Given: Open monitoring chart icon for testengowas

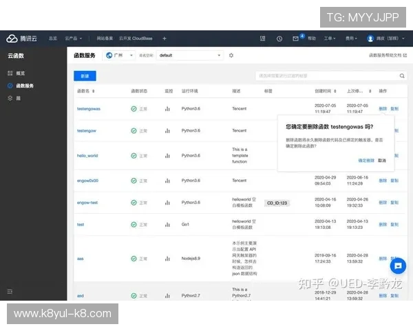Looking at the screenshot, I should [167, 109].
